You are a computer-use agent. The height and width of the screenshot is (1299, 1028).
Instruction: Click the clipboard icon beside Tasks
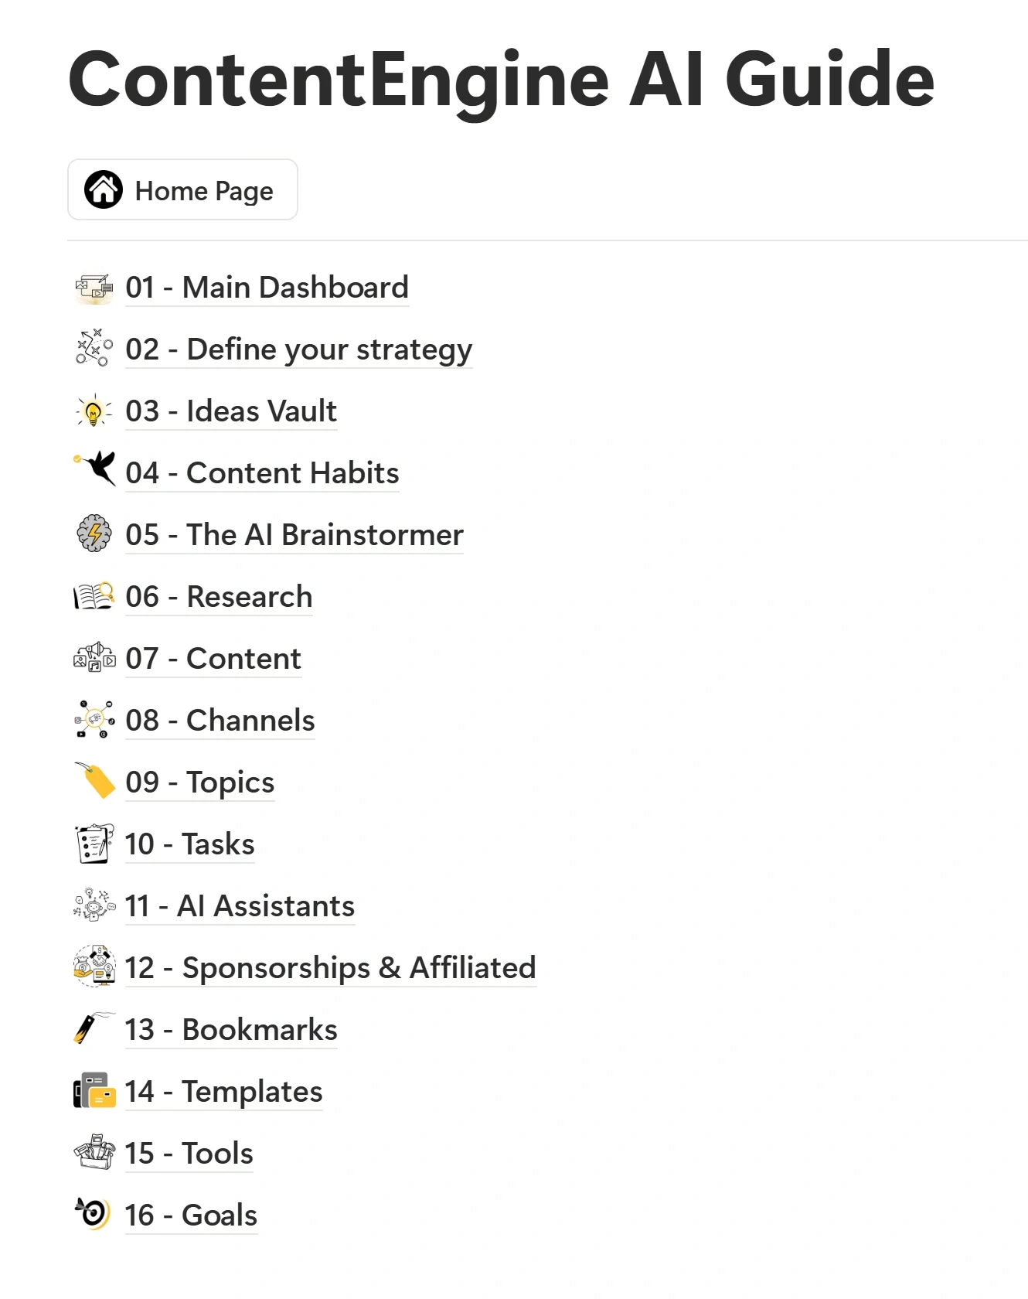click(94, 844)
